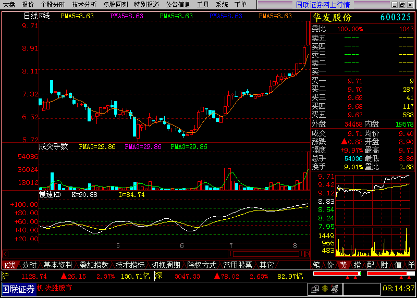Select the 除权方式 tab
Image resolution: width=417 pixels, height=298 pixels.
point(202,265)
